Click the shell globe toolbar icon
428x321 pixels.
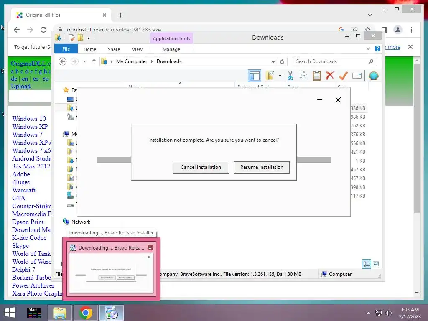coord(373,76)
